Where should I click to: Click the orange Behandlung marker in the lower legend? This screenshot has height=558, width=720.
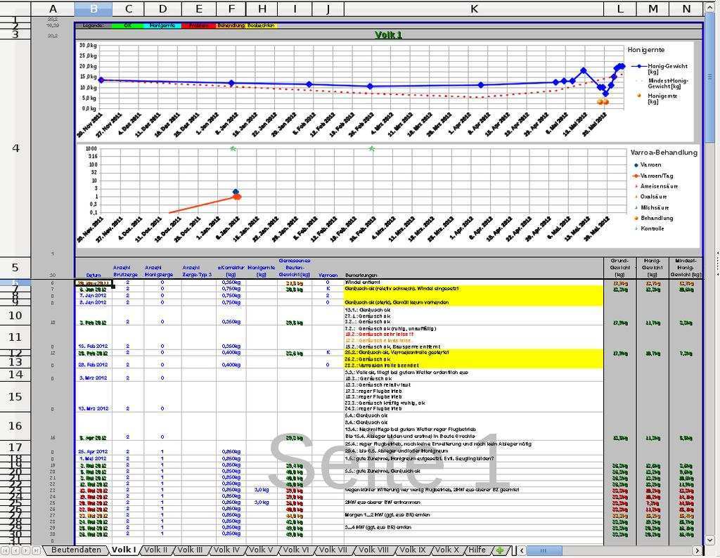(636, 219)
